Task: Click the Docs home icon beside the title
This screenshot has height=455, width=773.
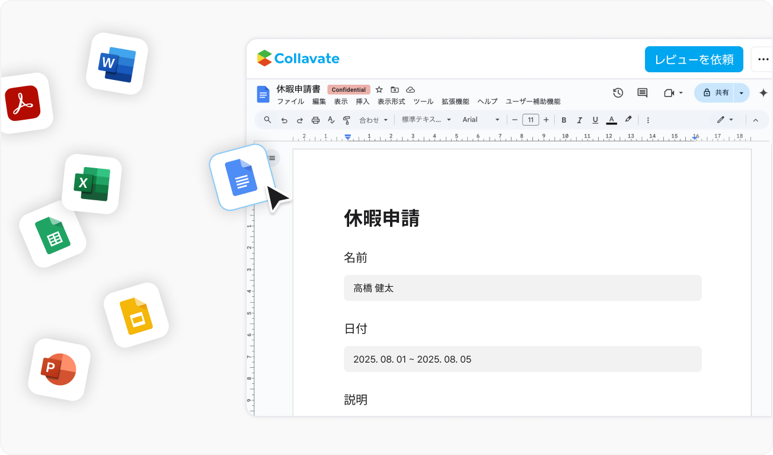Action: [263, 95]
